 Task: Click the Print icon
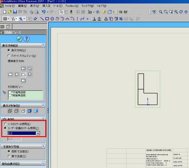(x=31, y=12)
